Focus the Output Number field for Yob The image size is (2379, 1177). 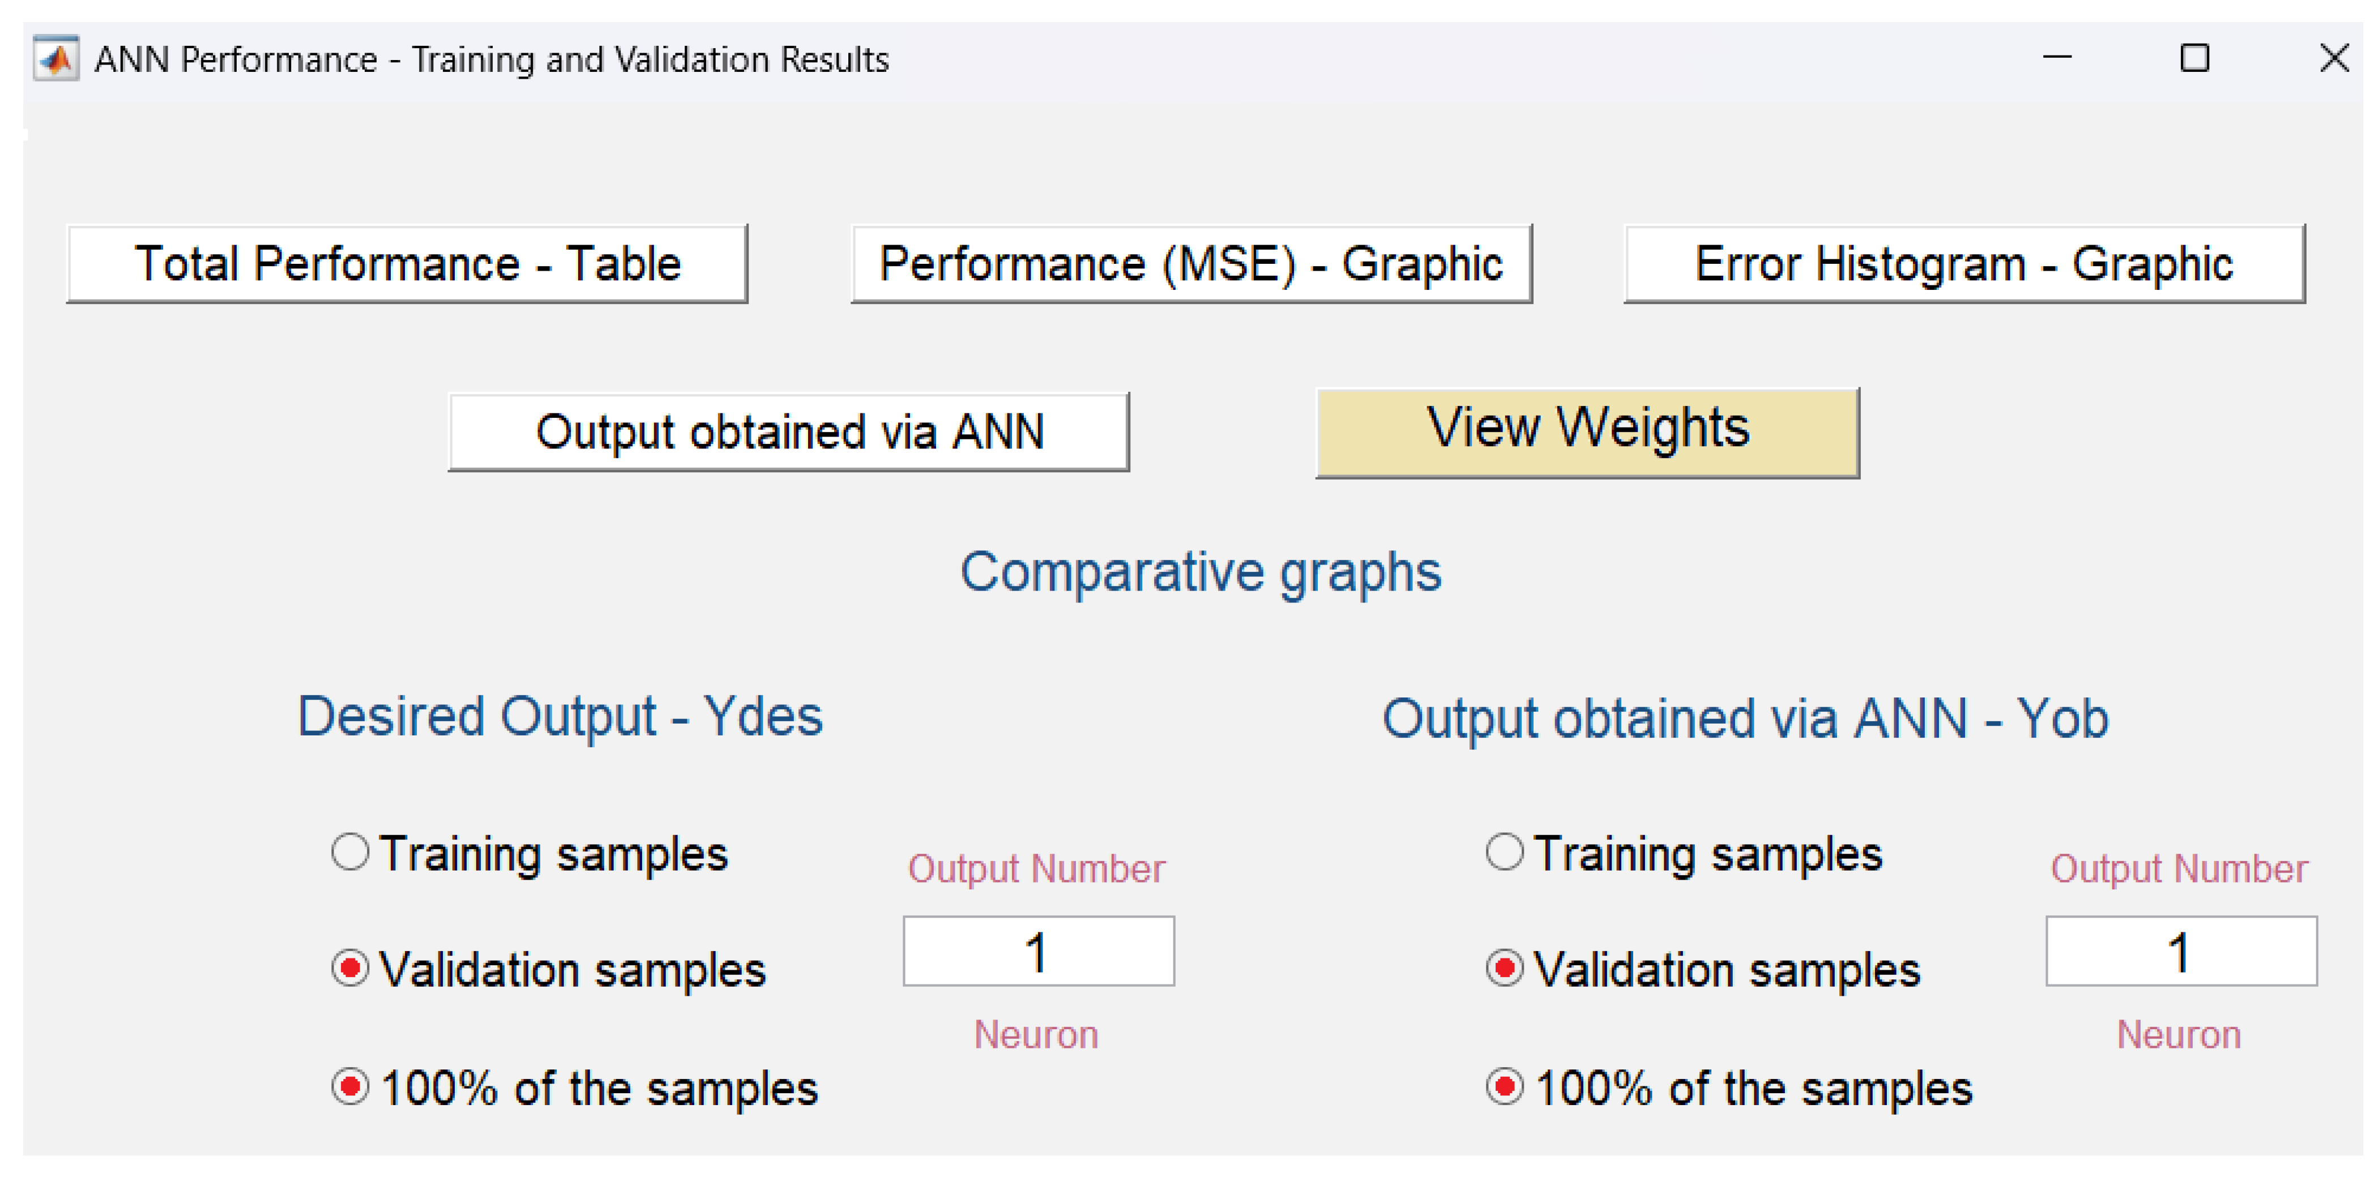tap(2180, 952)
